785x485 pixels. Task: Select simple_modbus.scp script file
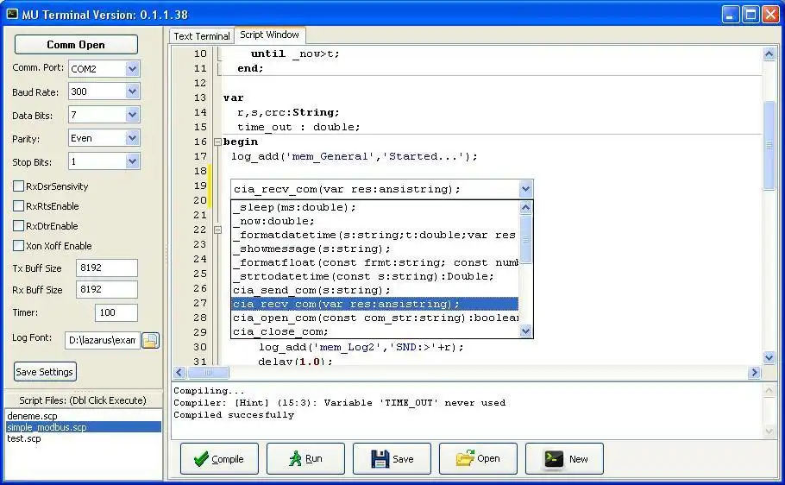click(x=84, y=427)
